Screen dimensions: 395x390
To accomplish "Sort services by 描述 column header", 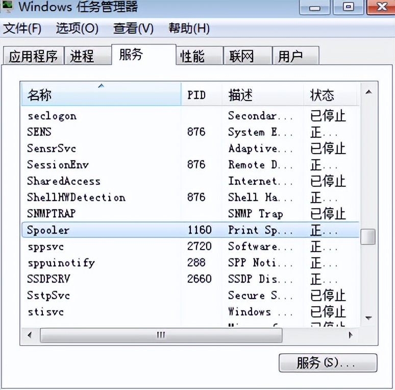I will pos(263,94).
